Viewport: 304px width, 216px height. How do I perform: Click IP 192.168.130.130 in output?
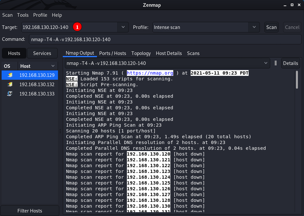[x=148, y=206]
